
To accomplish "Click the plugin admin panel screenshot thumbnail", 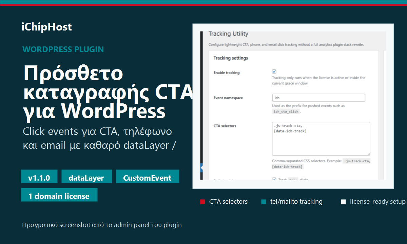I will 293,106.
